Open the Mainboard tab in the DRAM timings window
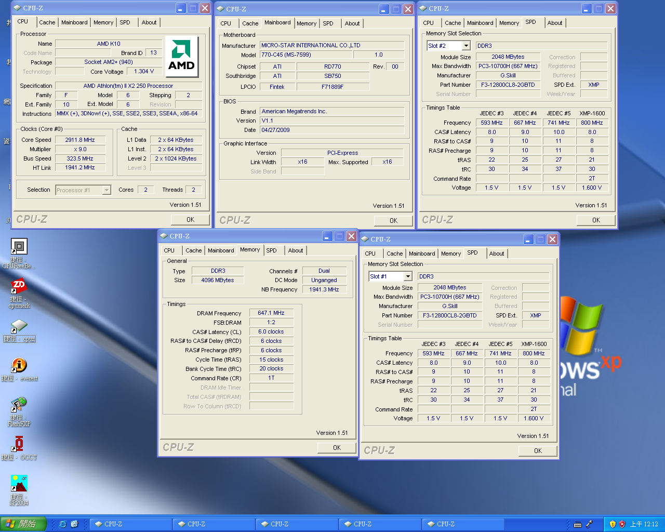 click(x=221, y=250)
